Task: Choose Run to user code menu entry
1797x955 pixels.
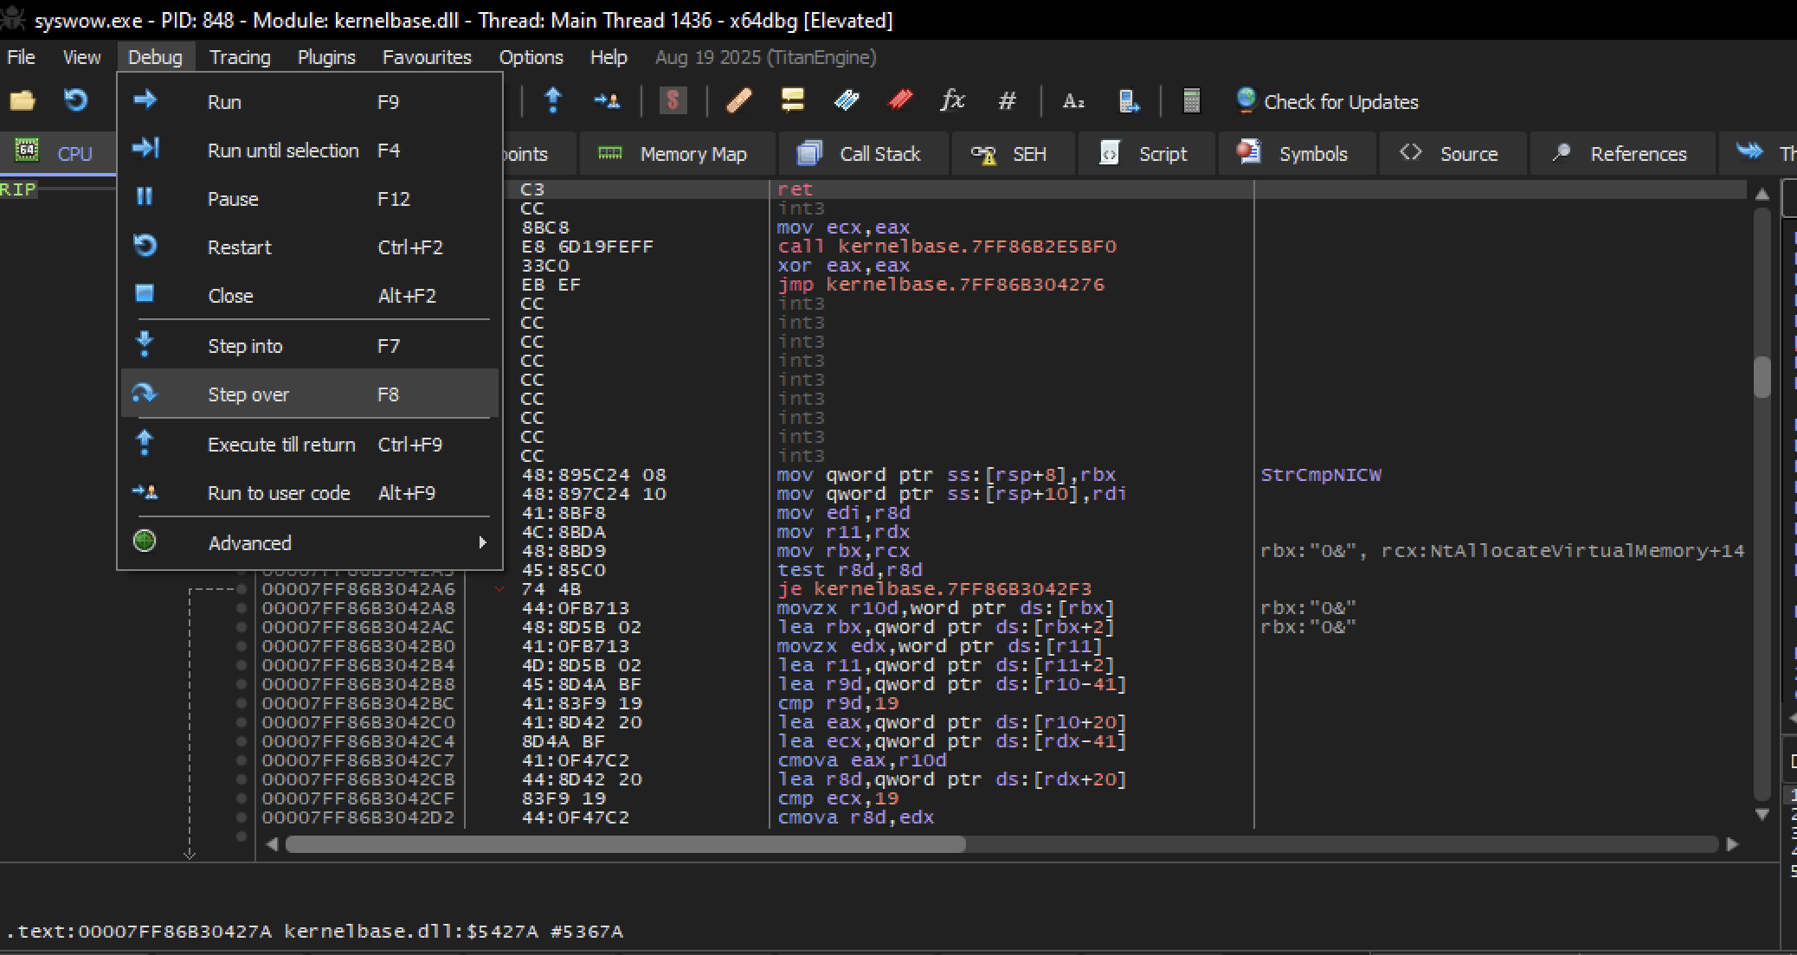Action: pyautogui.click(x=310, y=493)
